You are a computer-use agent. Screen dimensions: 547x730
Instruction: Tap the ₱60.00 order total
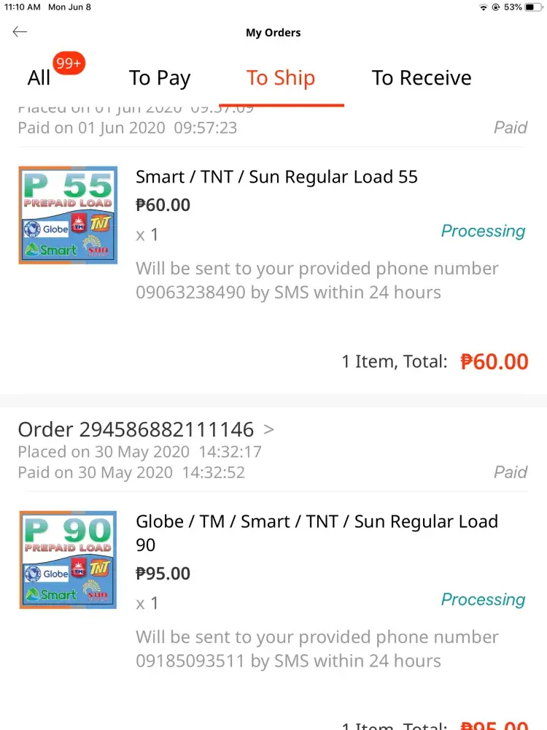coord(494,361)
